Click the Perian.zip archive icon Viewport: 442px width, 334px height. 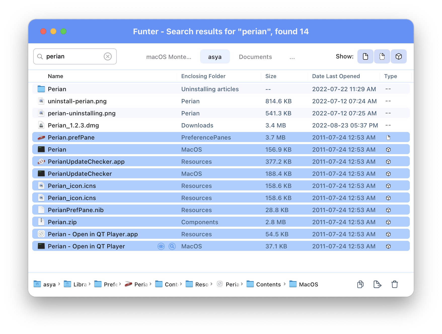tap(41, 222)
